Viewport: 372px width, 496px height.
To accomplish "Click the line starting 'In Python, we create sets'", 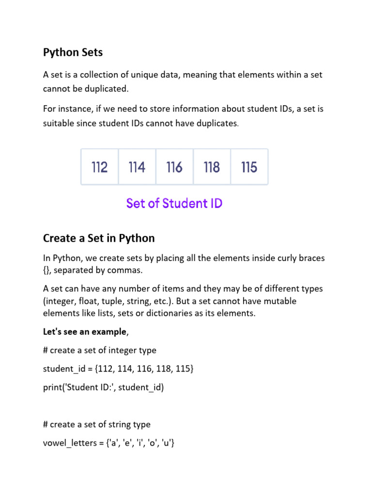I will click(184, 258).
